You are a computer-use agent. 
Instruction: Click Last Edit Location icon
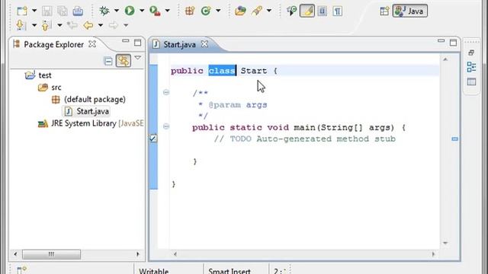[x=72, y=25]
